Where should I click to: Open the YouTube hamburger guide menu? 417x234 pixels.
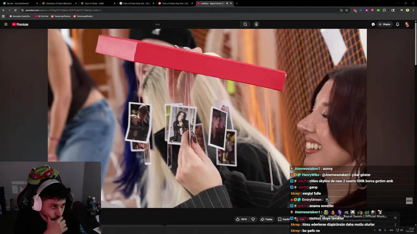(x=6, y=24)
